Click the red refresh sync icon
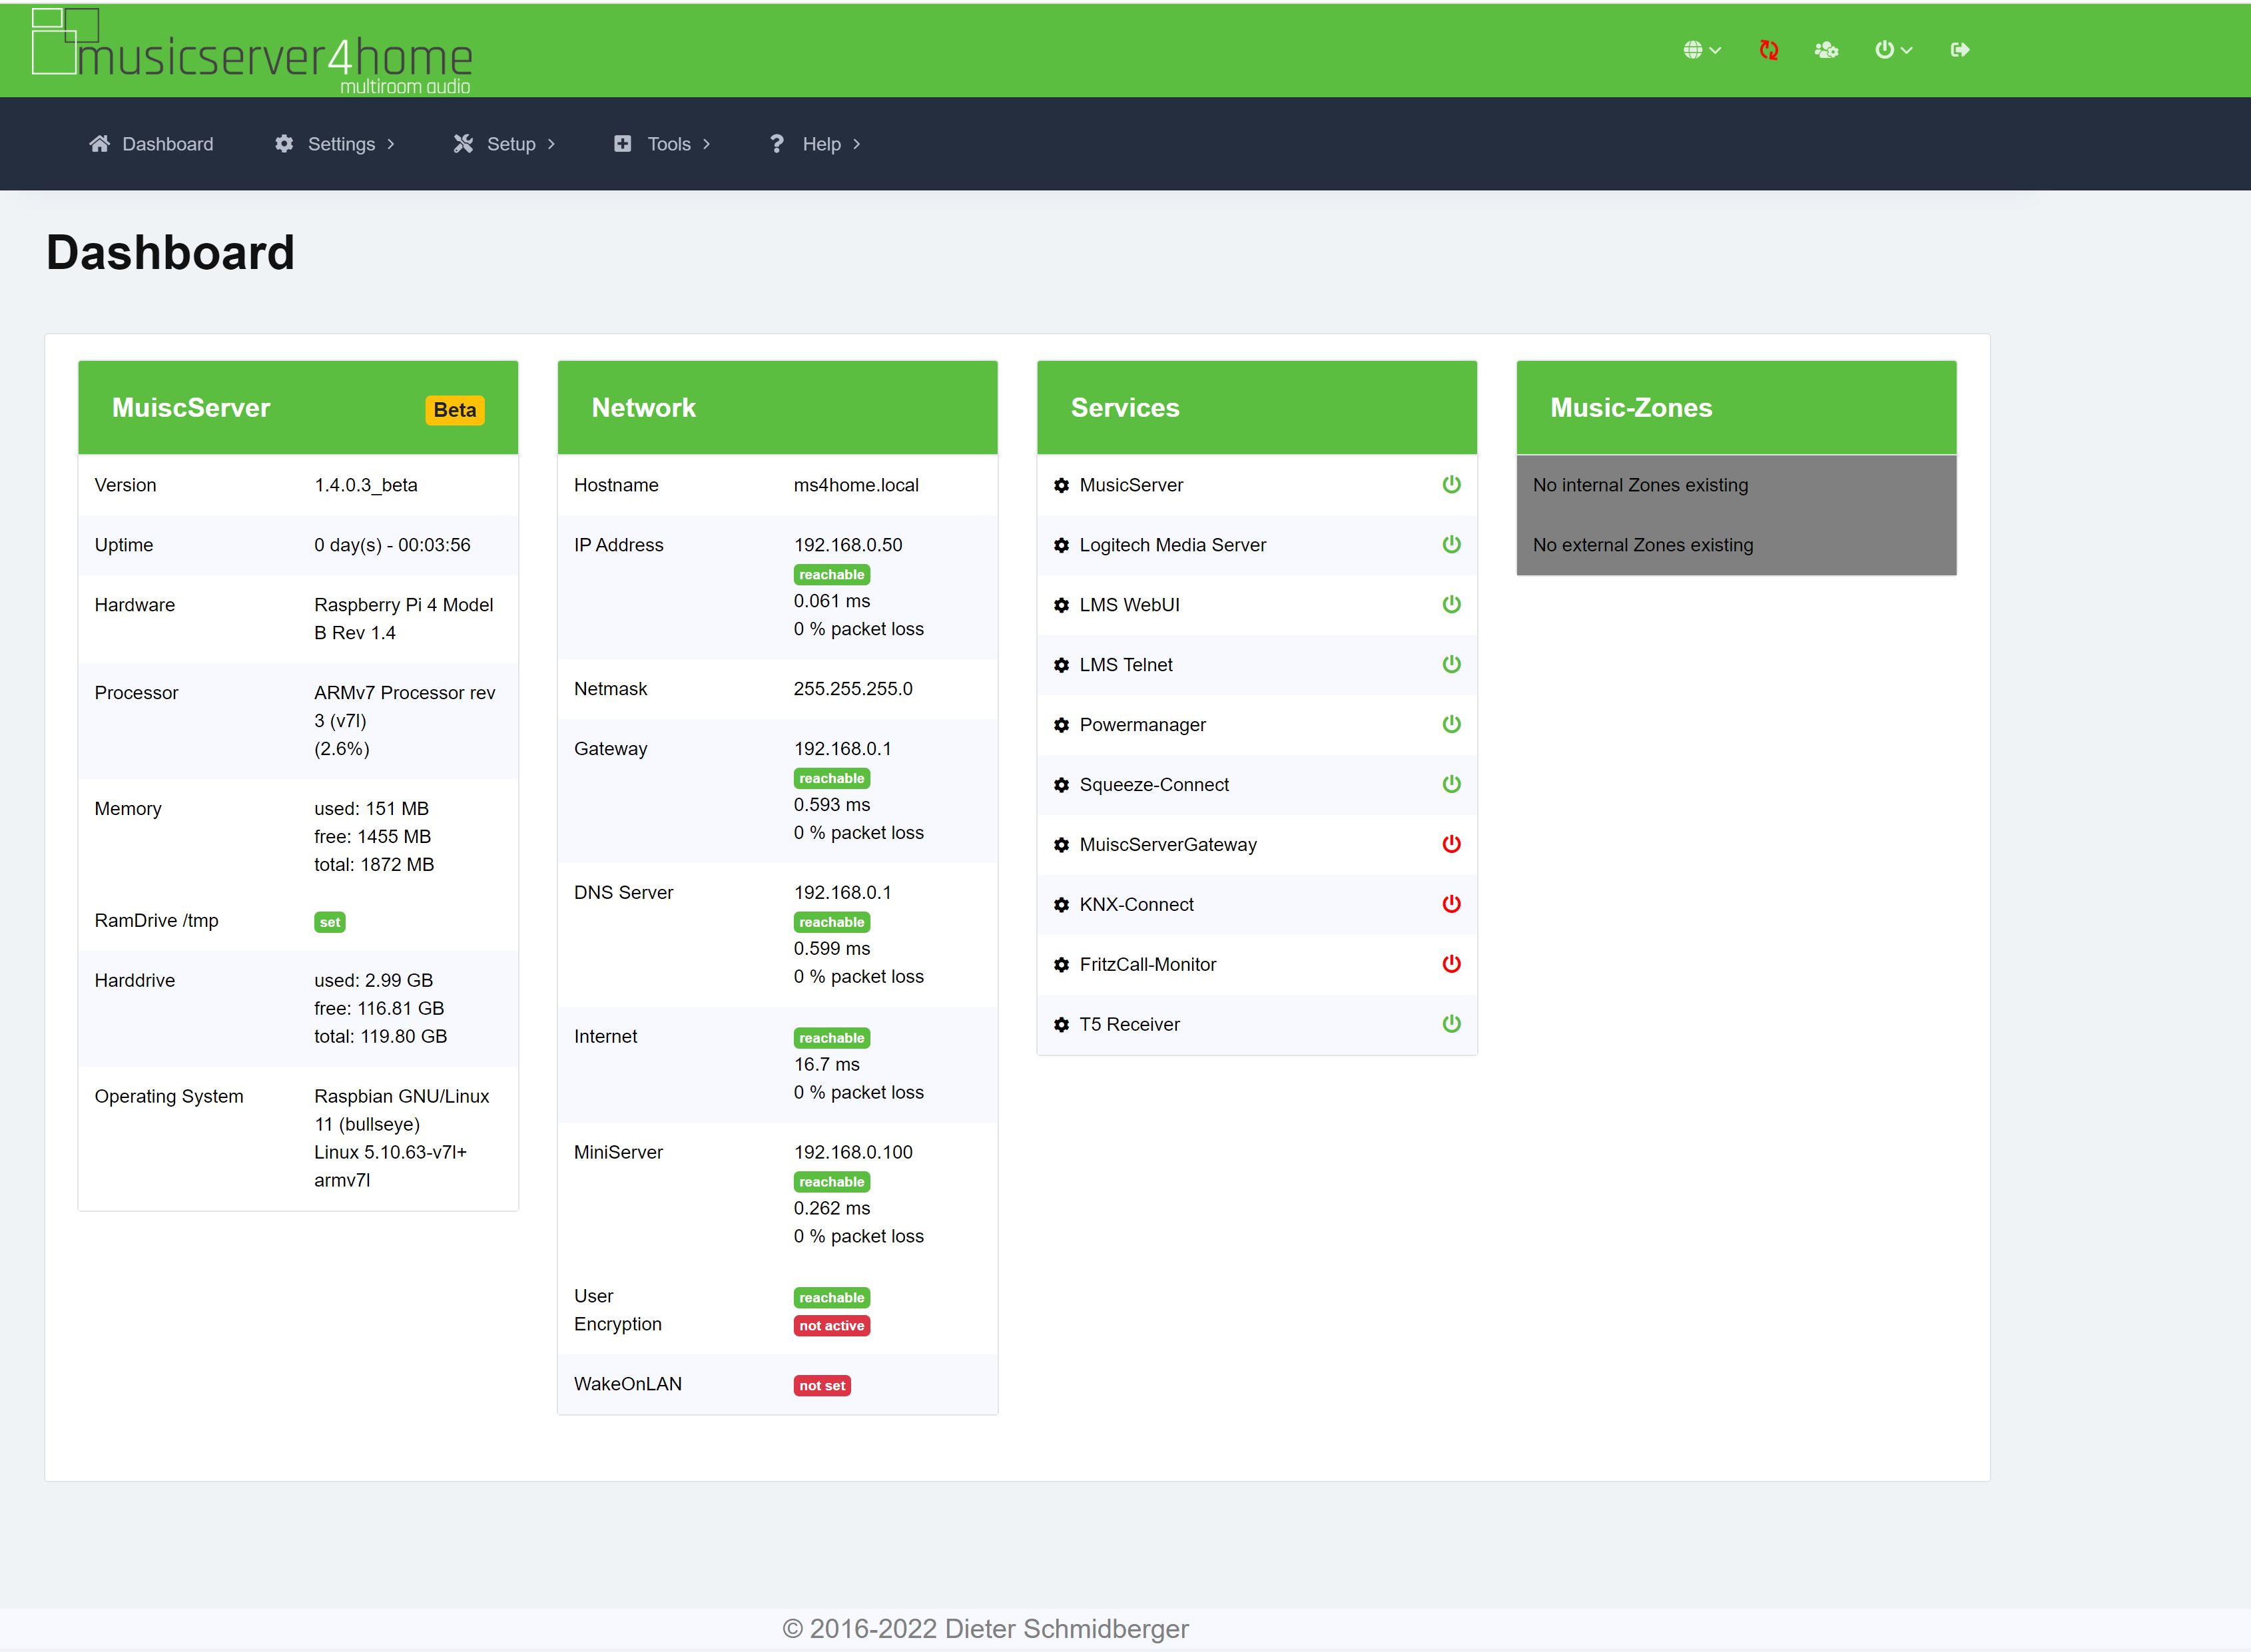 click(1768, 50)
